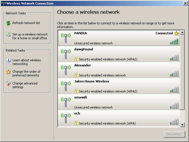The height and width of the screenshot is (142, 189).
Task: Close the Wireless Network Connection window
Action: click(x=186, y=3)
